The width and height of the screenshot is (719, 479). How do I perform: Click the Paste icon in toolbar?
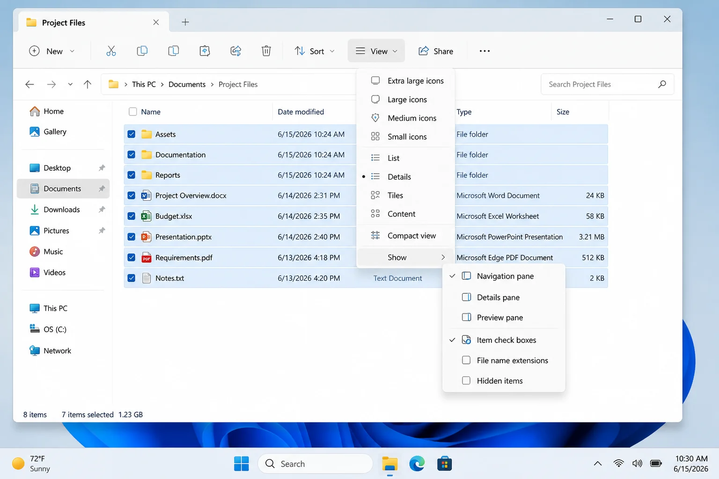(x=174, y=51)
